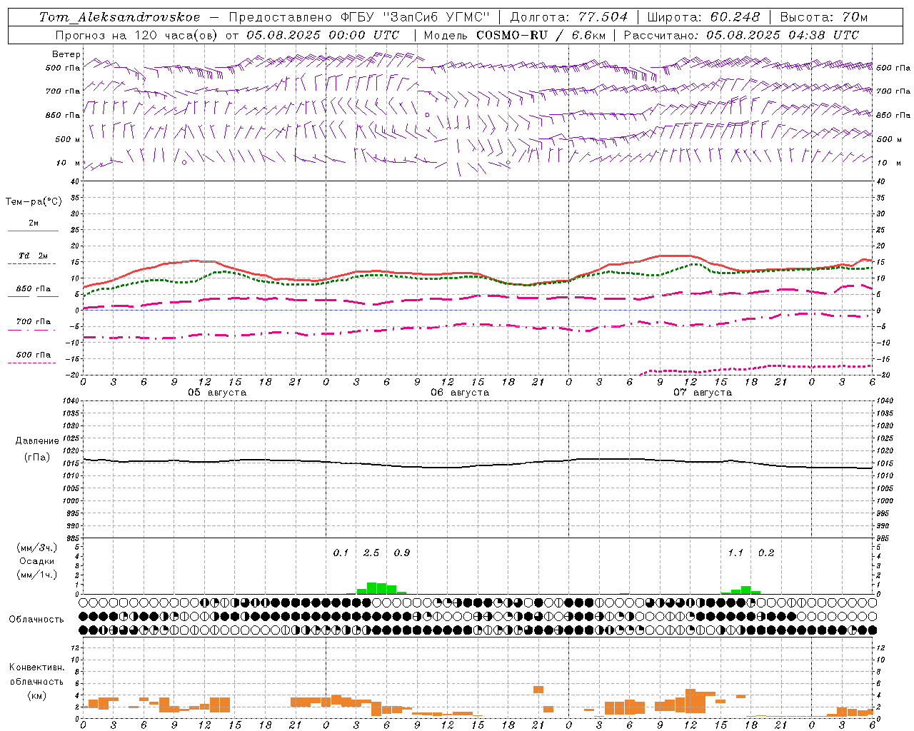Click the 'Td 2м' dew point legend entry
Screen dimensions: 914x731
coord(34,256)
